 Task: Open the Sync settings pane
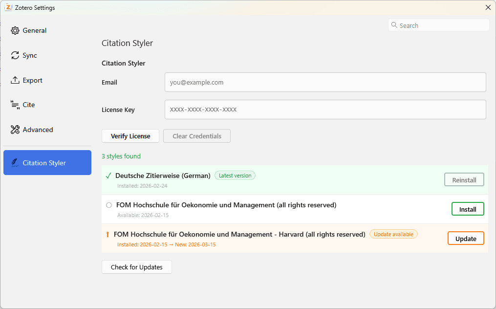[30, 56]
